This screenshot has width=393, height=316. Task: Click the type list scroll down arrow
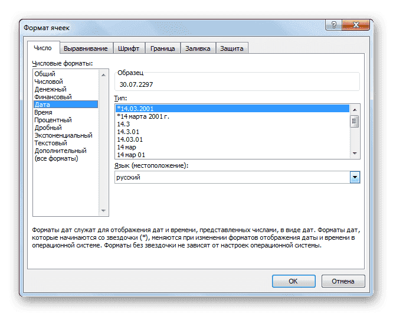[355, 153]
